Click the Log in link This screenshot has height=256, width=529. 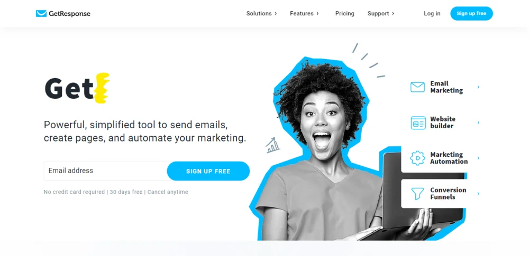click(432, 14)
